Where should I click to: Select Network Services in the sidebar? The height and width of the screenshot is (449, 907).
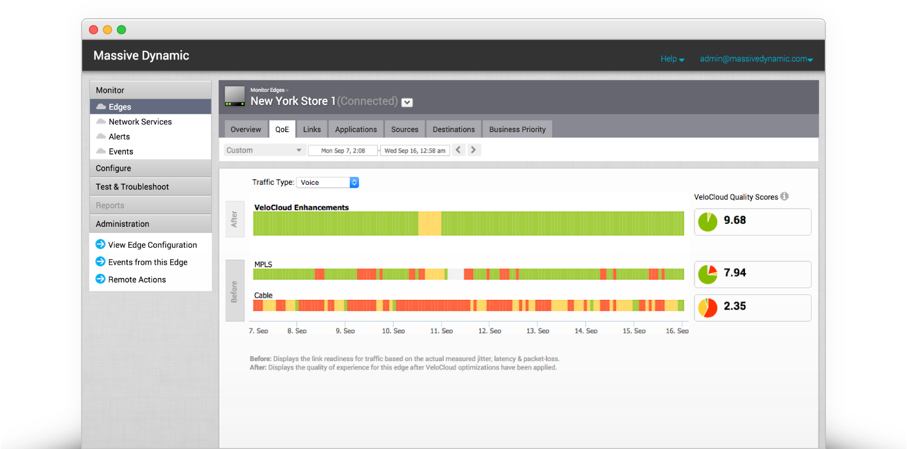click(x=140, y=122)
